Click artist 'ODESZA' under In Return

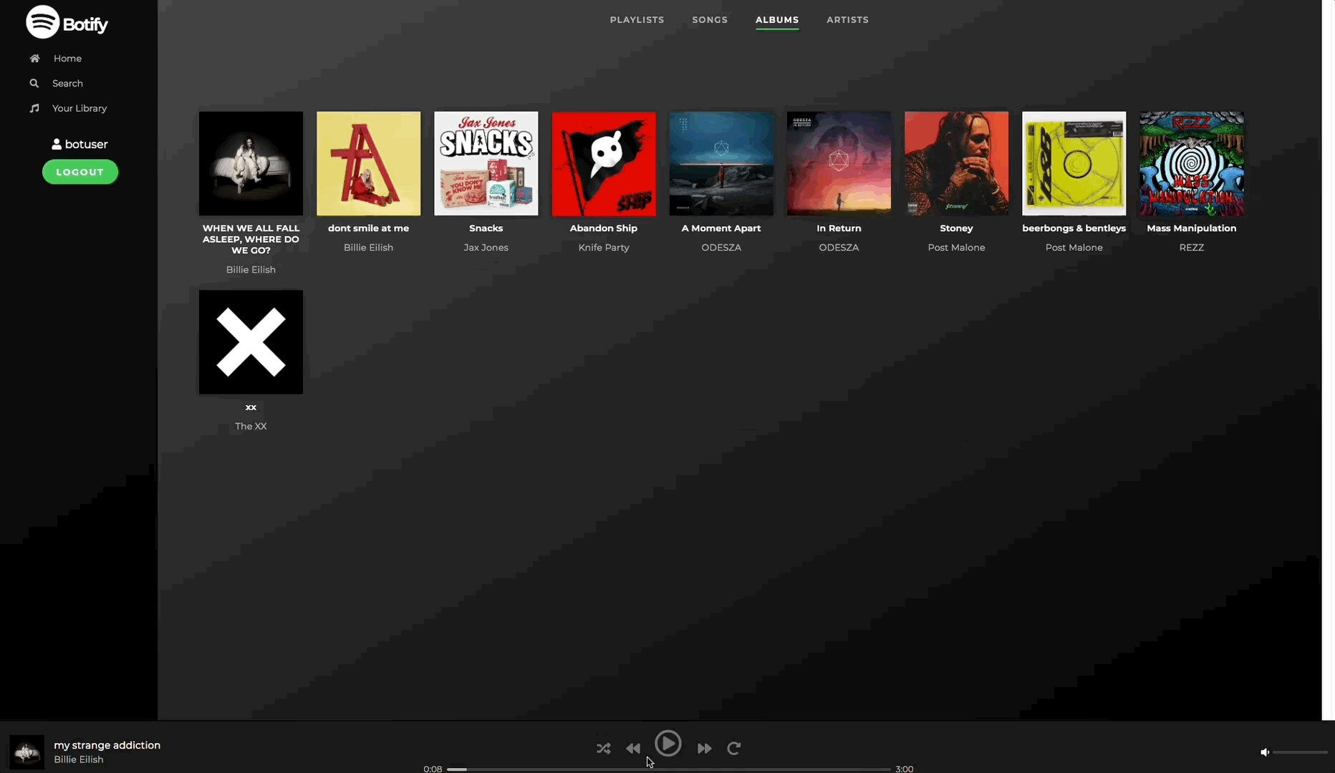(839, 248)
